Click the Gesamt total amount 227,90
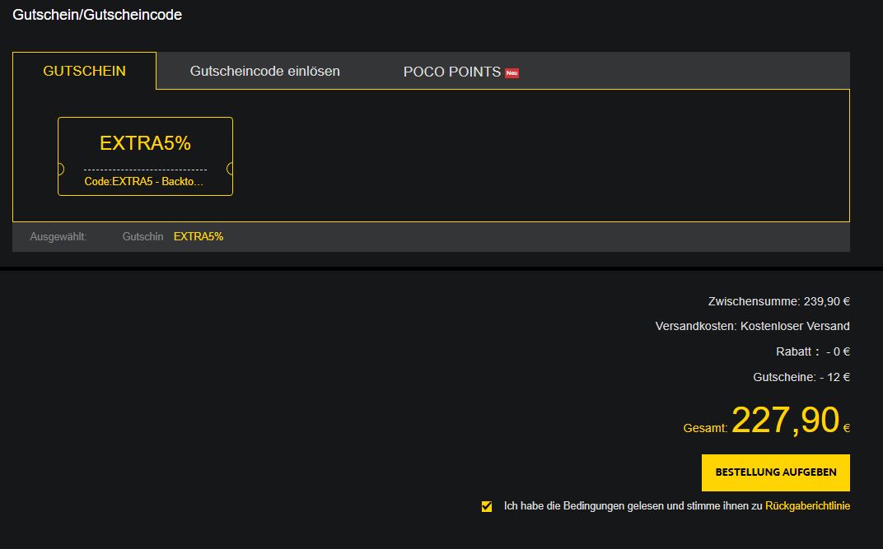Viewport: 883px width, 549px height. pos(785,420)
